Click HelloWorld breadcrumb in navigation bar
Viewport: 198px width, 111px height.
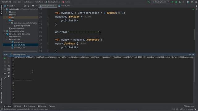click(6, 2)
